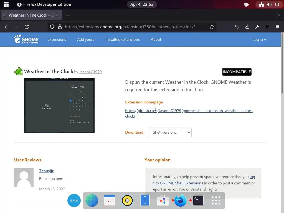Image resolution: width=284 pixels, height=213 pixels.
Task: Launch the software store dock icon
Action: click(x=163, y=201)
